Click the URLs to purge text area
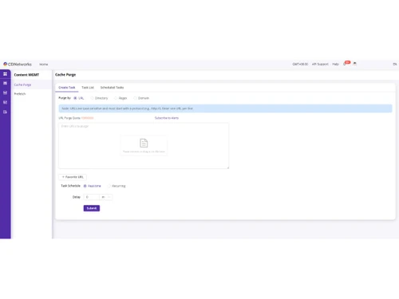 tap(144, 146)
